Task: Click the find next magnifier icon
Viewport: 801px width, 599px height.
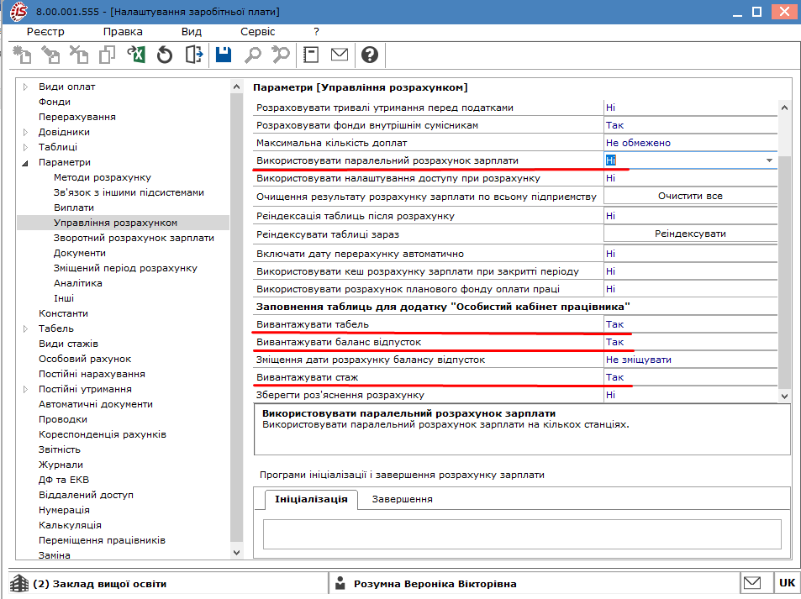Action: pos(281,55)
